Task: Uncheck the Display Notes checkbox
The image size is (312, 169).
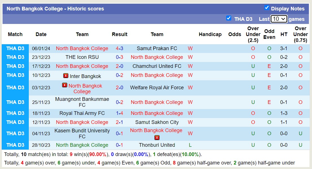Action: [x=267, y=8]
